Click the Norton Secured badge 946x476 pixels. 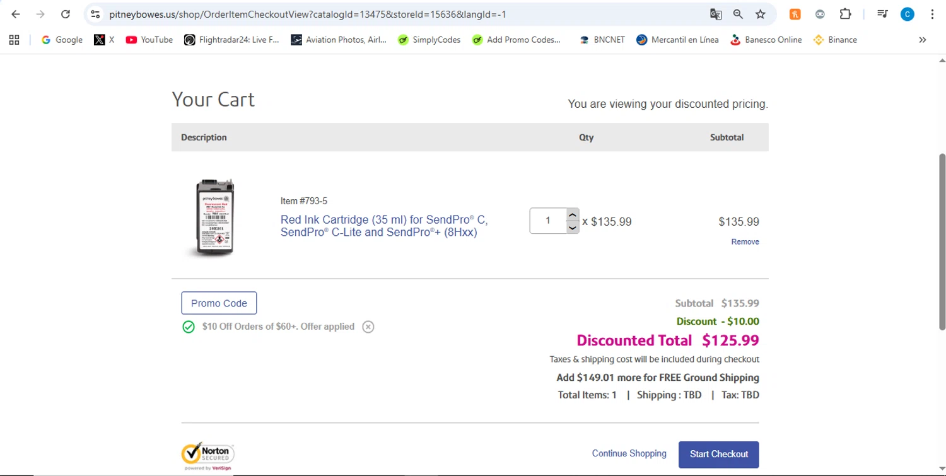click(x=207, y=456)
